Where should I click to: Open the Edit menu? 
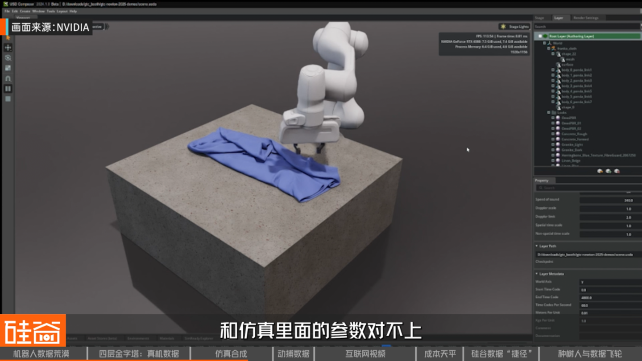pyautogui.click(x=15, y=11)
